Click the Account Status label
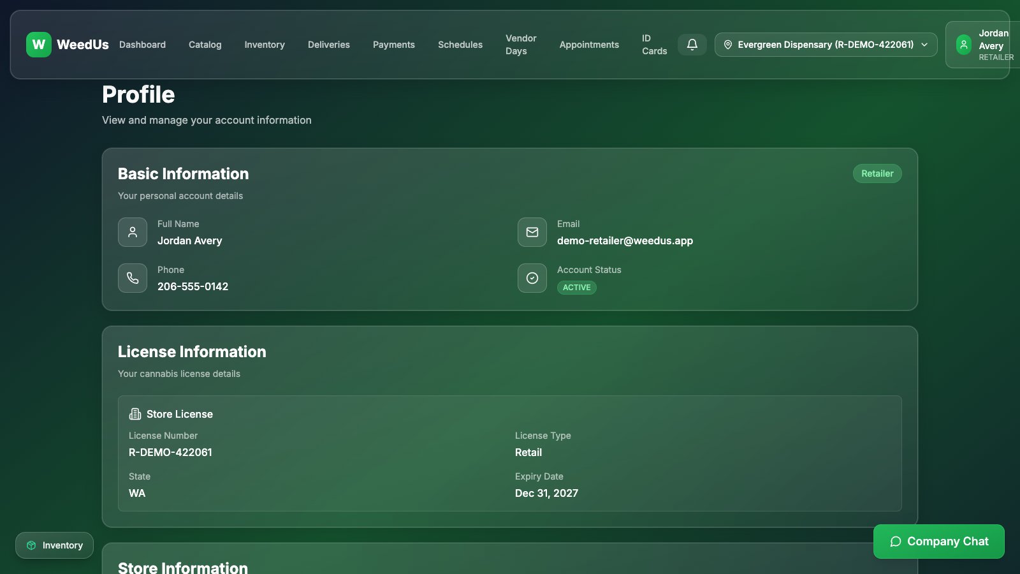Screen dimensions: 1020x574 tap(589, 270)
